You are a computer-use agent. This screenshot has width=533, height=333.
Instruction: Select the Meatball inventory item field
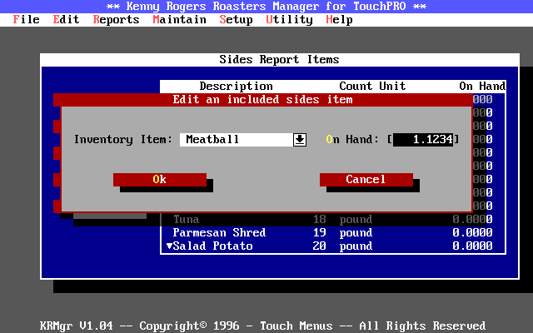237,140
